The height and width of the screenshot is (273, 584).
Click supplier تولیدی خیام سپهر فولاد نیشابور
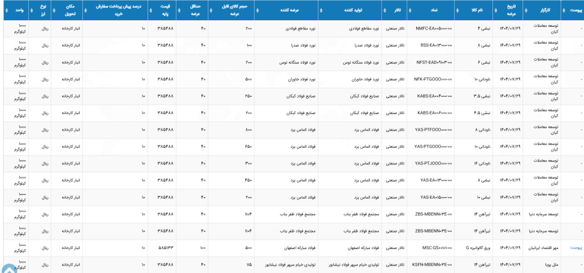291,265
